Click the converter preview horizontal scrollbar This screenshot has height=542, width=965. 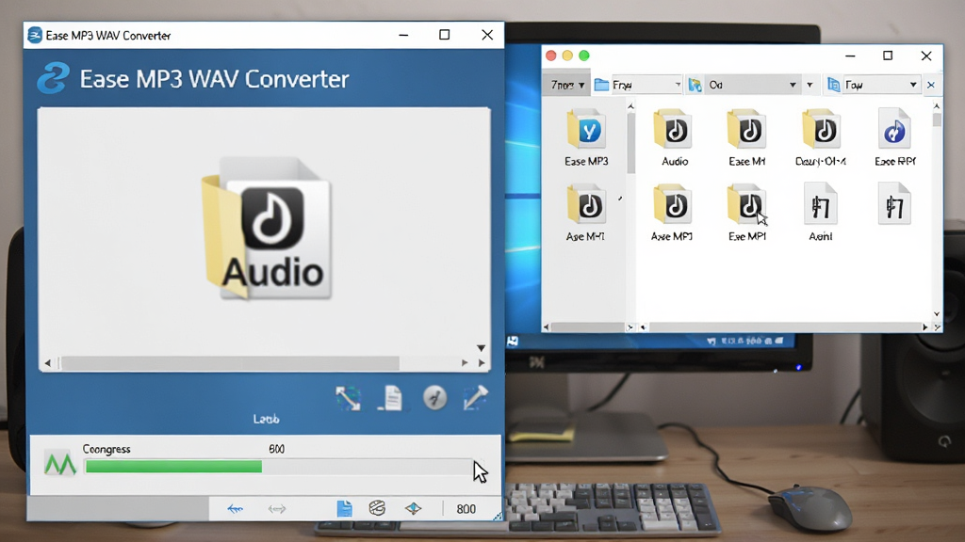[230, 363]
